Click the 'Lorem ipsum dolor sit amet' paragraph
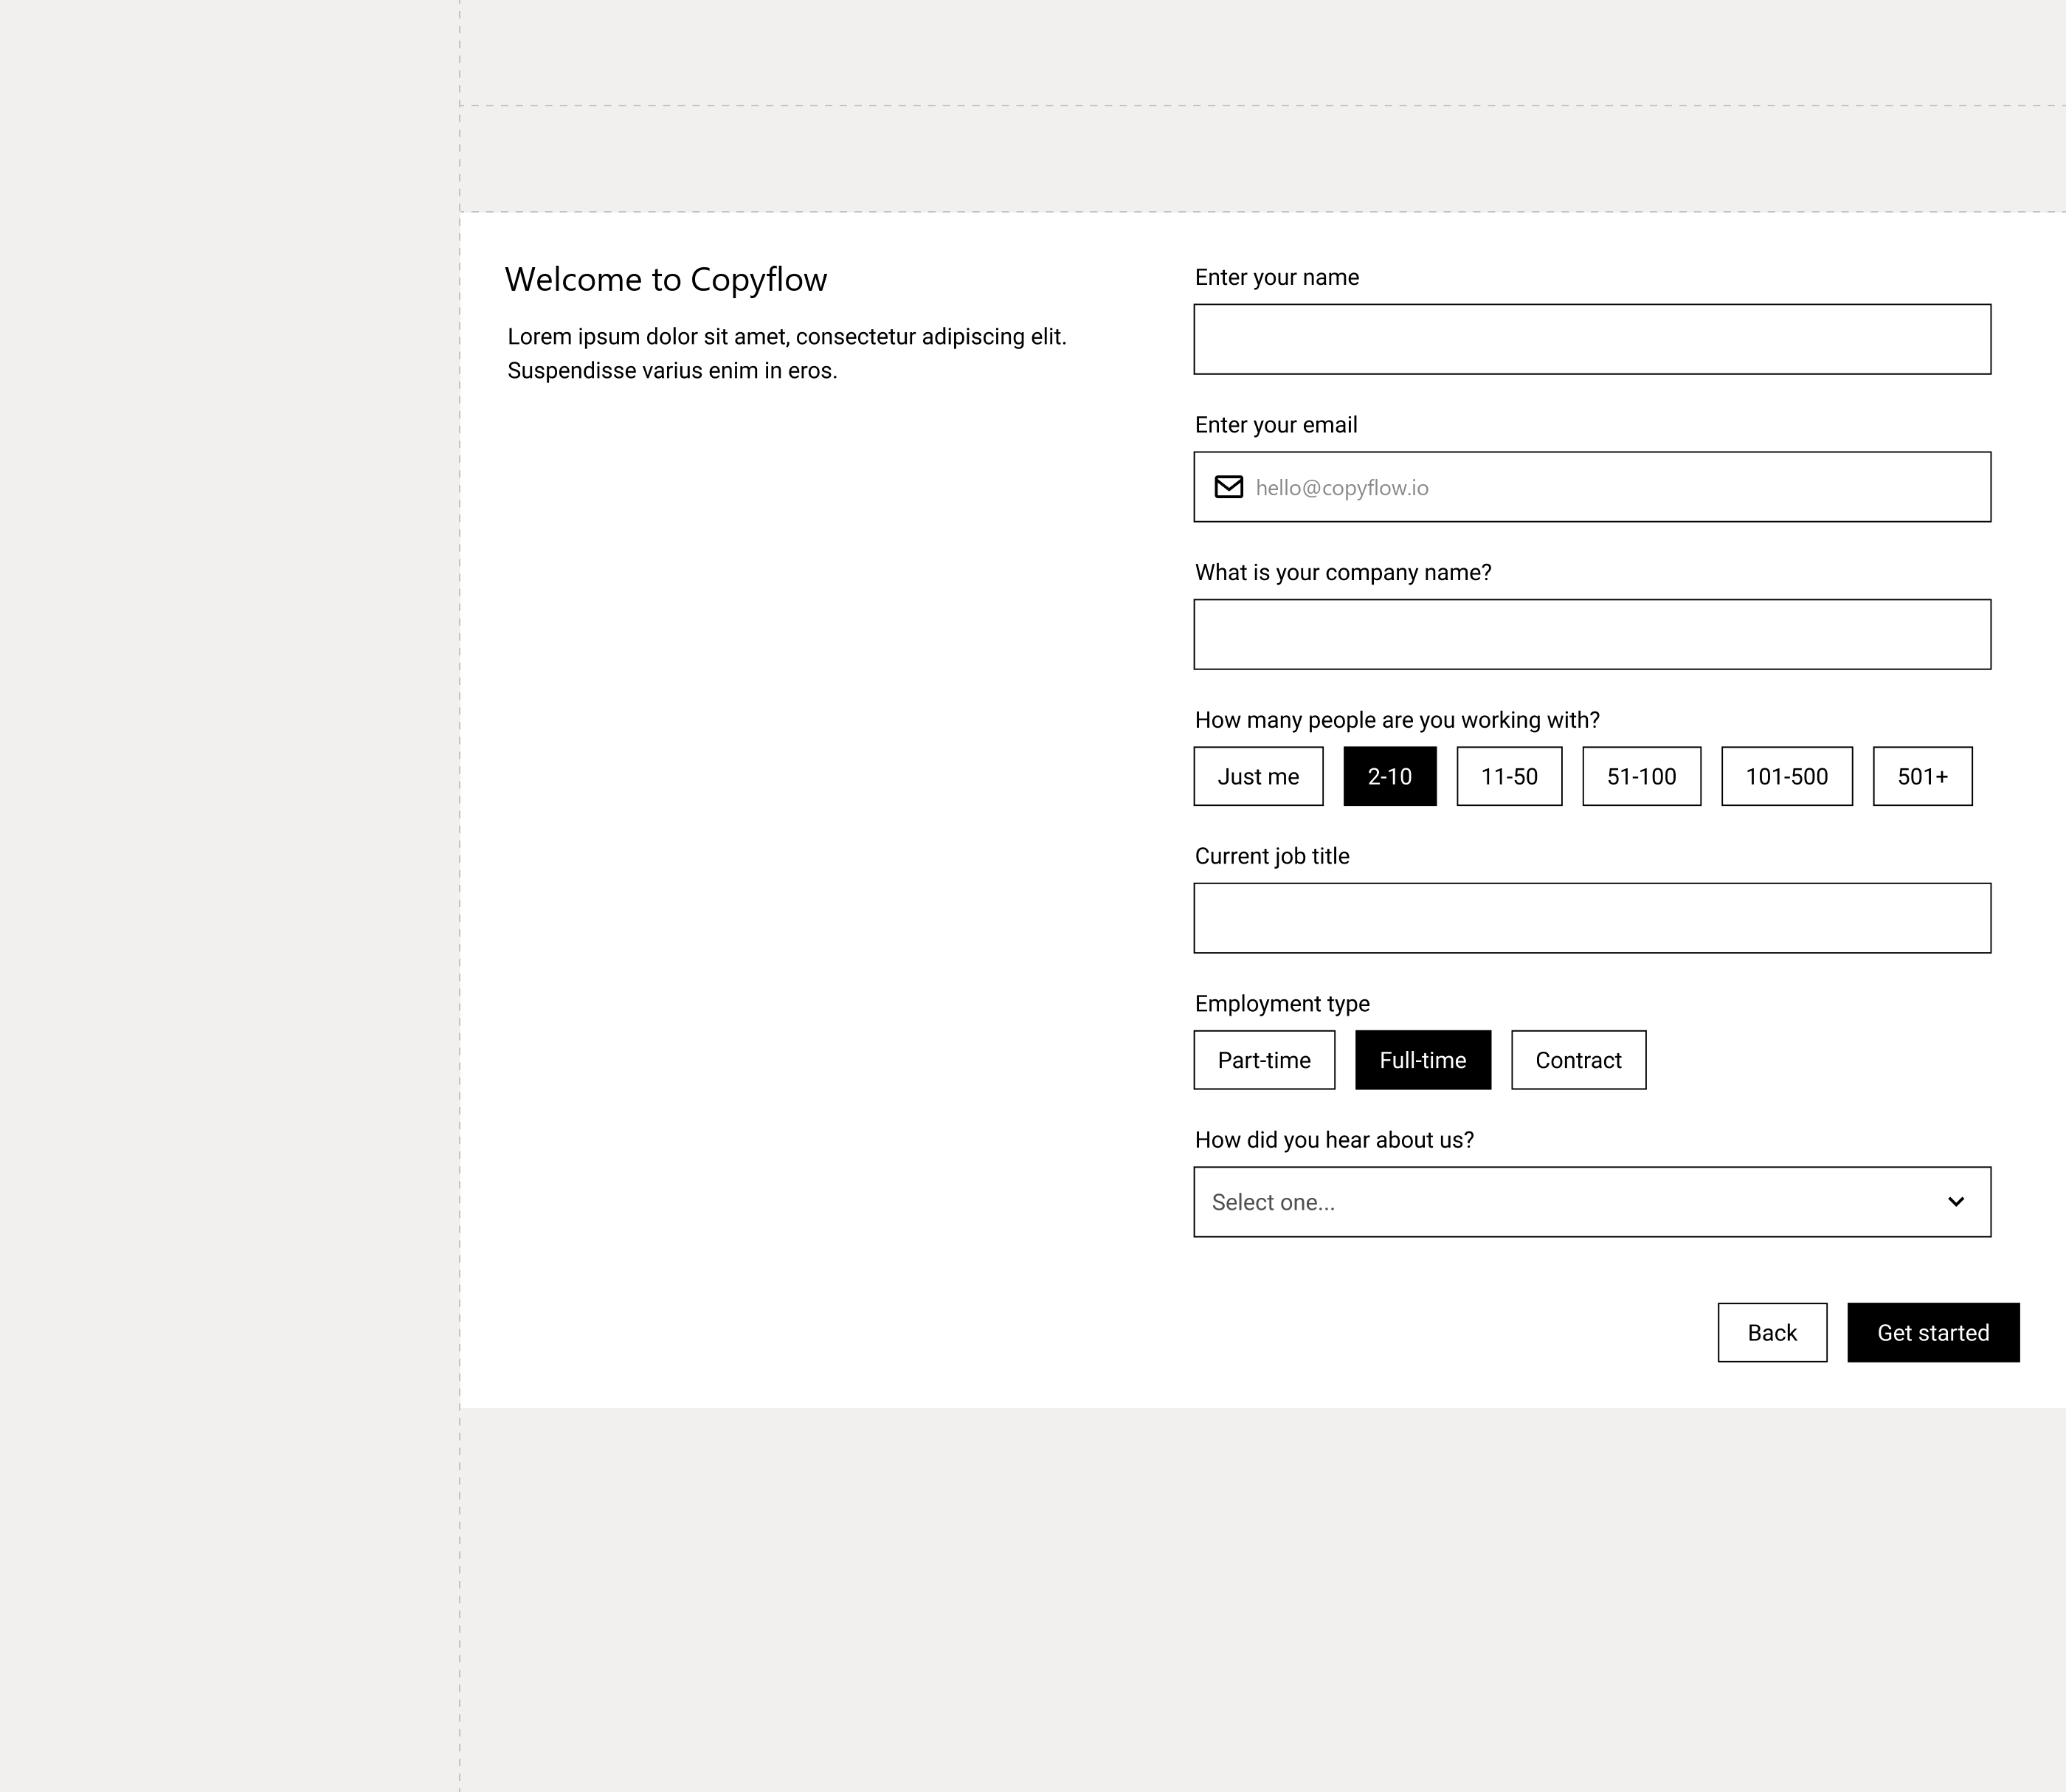 click(787, 353)
